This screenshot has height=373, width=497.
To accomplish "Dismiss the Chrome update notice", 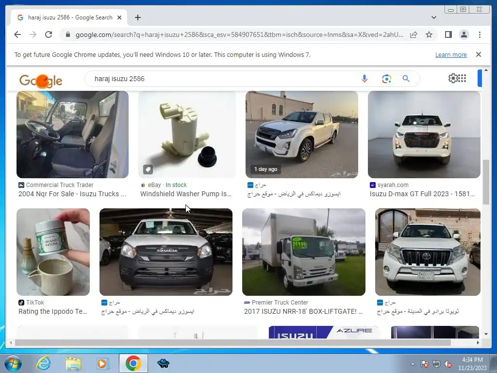I will click(478, 54).
